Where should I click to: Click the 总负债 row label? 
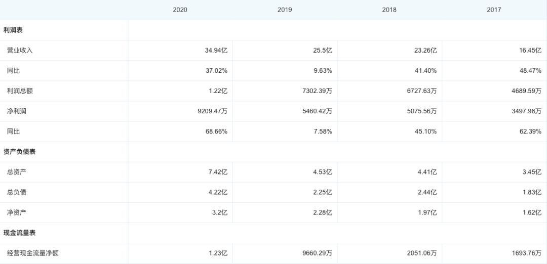[x=17, y=192]
